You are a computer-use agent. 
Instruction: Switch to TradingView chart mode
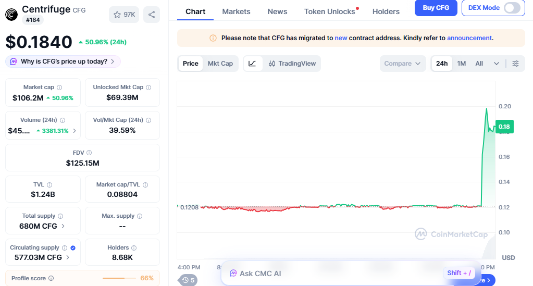292,64
